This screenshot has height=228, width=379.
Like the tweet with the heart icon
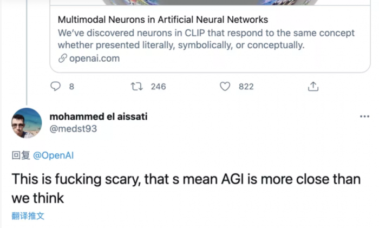(x=225, y=86)
